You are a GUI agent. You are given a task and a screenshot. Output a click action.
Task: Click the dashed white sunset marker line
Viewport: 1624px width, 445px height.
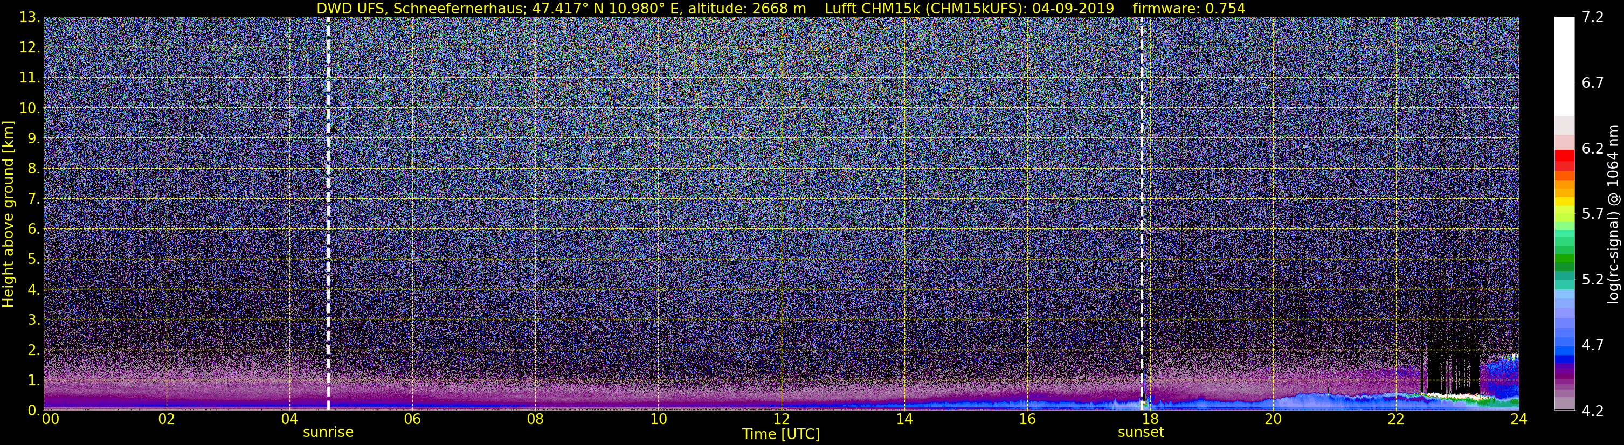coord(1142,214)
